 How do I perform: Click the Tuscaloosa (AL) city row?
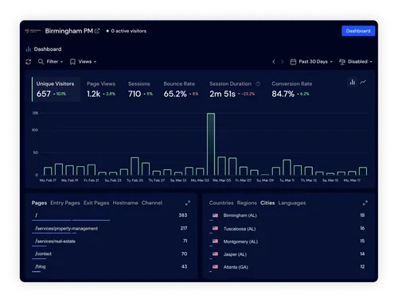[287, 229]
